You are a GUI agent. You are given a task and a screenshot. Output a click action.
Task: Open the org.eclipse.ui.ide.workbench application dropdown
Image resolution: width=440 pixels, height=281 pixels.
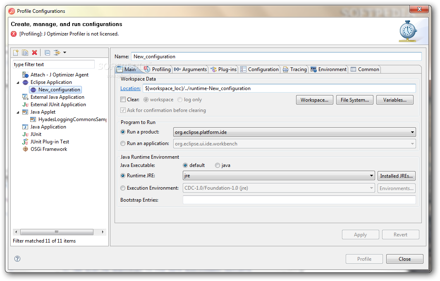pyautogui.click(x=294, y=143)
